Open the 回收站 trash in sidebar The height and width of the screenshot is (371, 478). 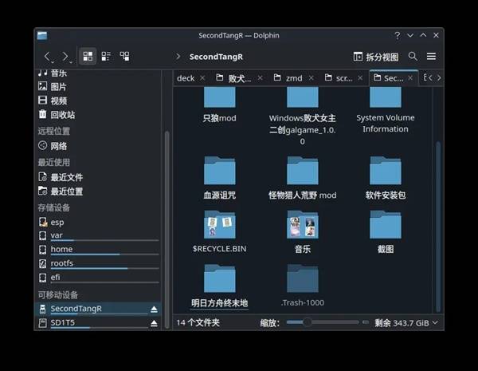click(x=62, y=115)
